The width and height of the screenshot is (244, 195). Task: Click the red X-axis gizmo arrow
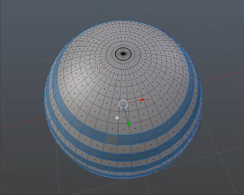143,100
